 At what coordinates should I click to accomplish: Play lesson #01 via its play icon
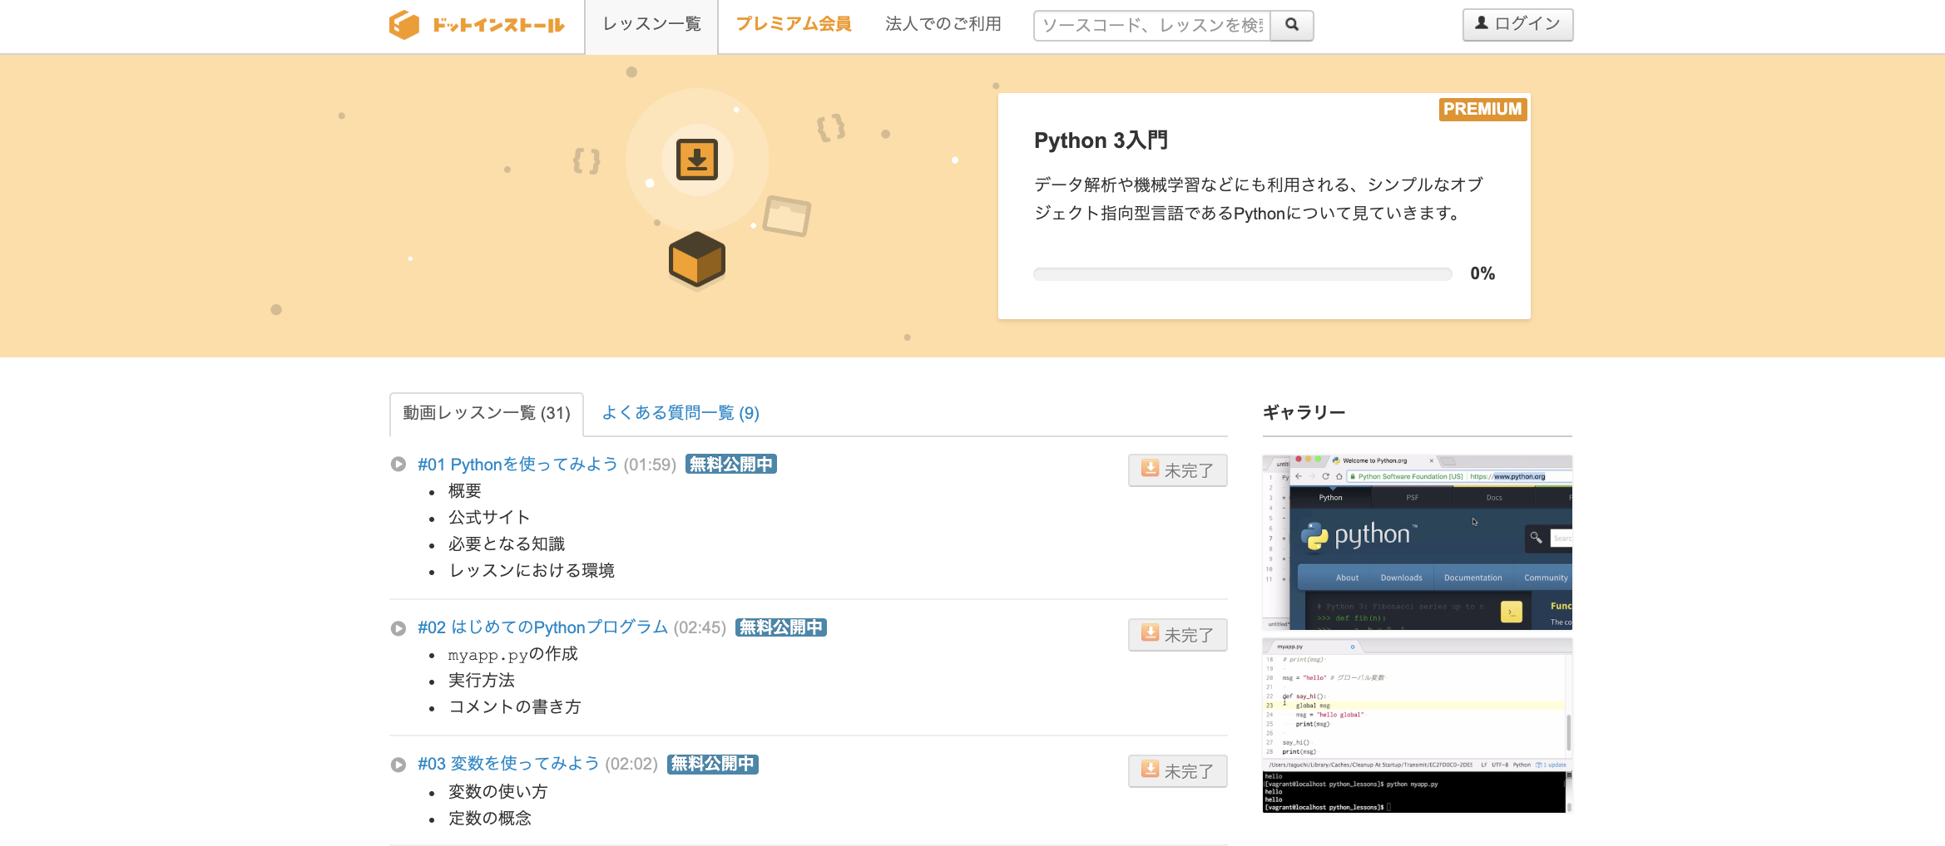[398, 465]
